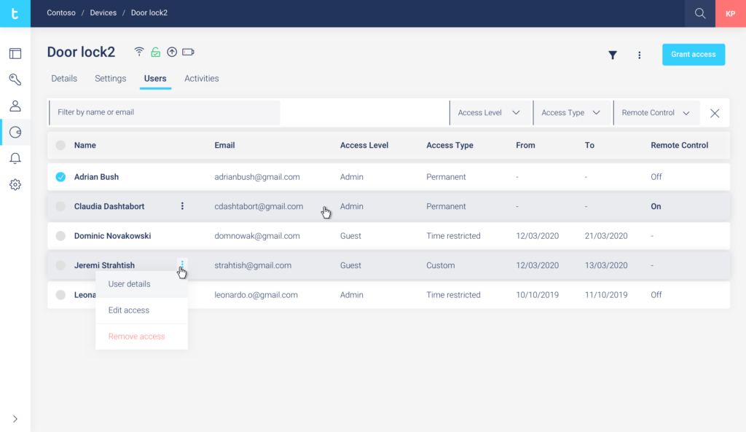Open the three-dot menu beside Grant access

[640, 55]
